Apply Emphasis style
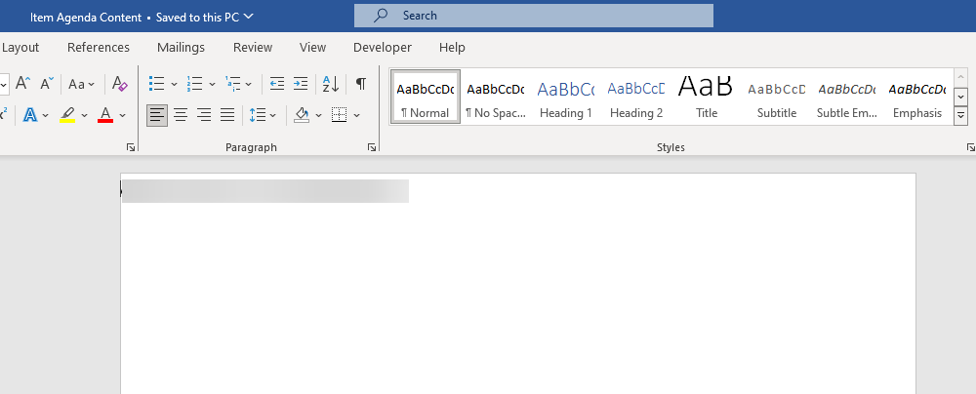Screen dimensions: 976x394 tap(917, 97)
